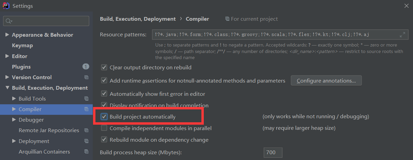This screenshot has height=160, width=413.
Task: Click the Build process heap size field
Action: tap(273, 153)
